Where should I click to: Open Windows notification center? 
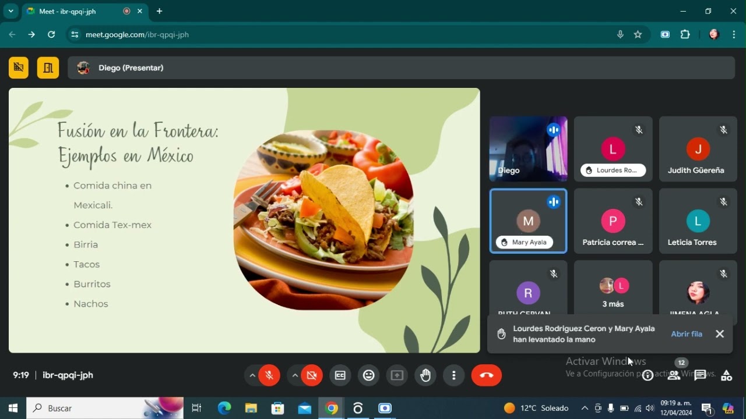click(707, 409)
